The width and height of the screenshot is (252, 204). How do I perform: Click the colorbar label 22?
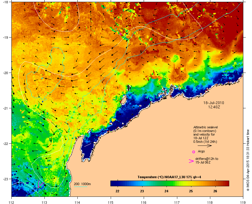click(x=118, y=191)
